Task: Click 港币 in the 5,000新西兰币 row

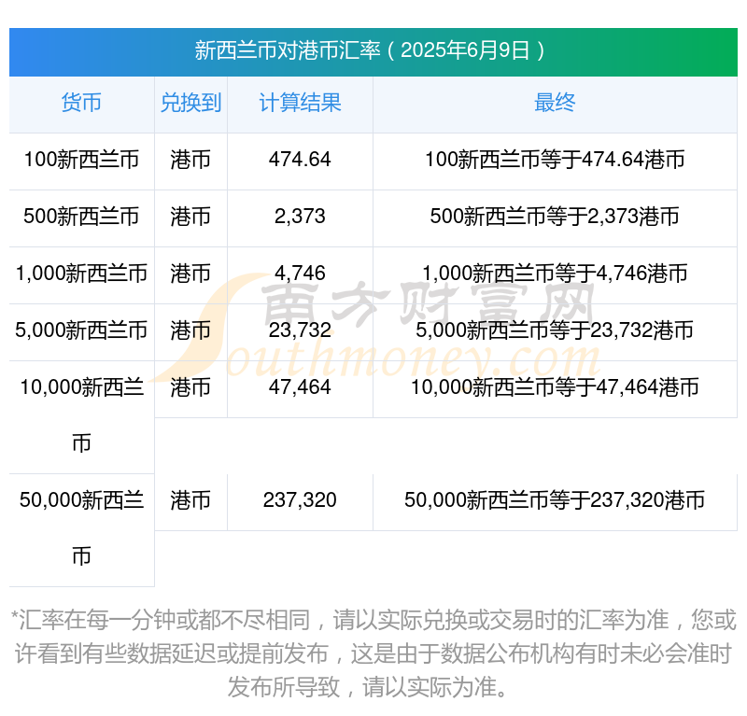Action: [x=190, y=330]
